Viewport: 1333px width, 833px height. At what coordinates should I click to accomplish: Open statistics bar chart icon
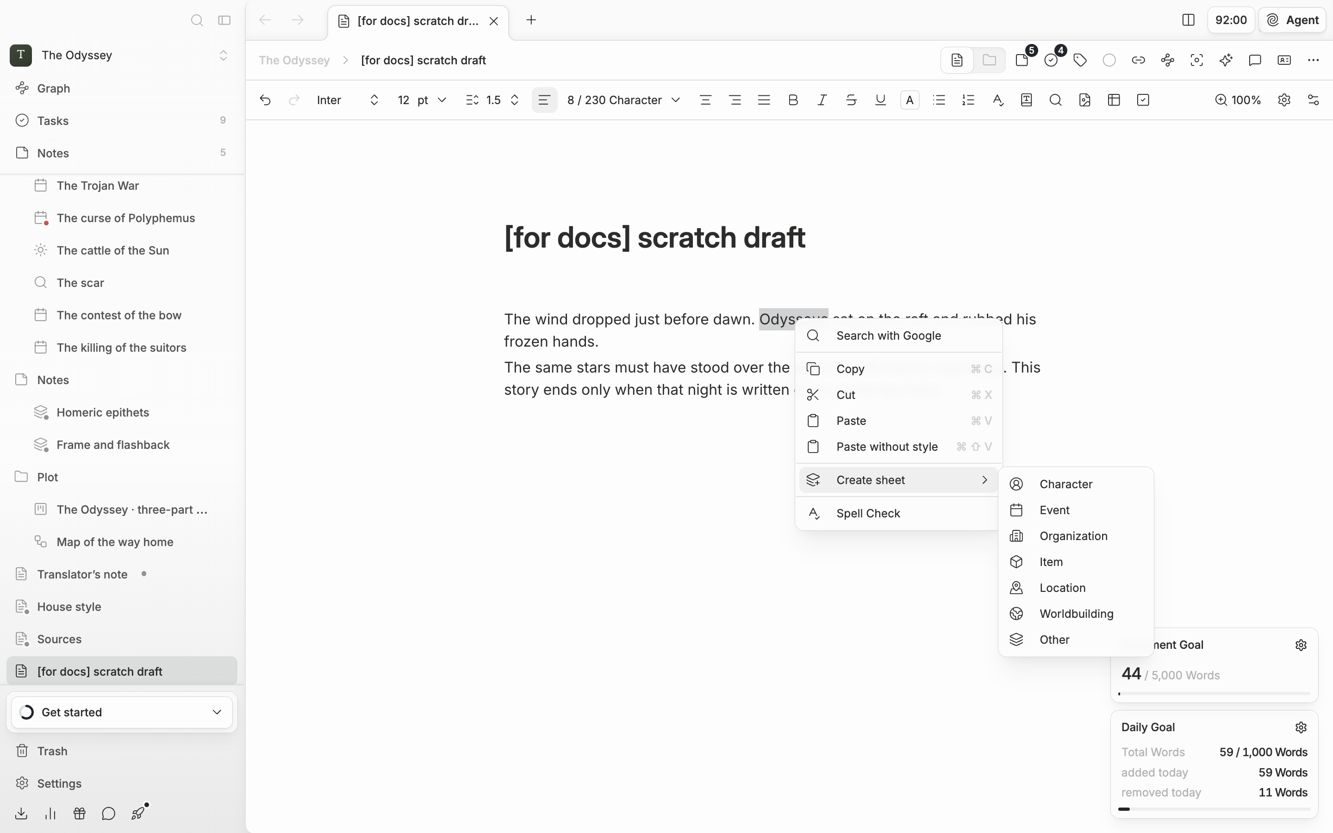[x=50, y=813]
